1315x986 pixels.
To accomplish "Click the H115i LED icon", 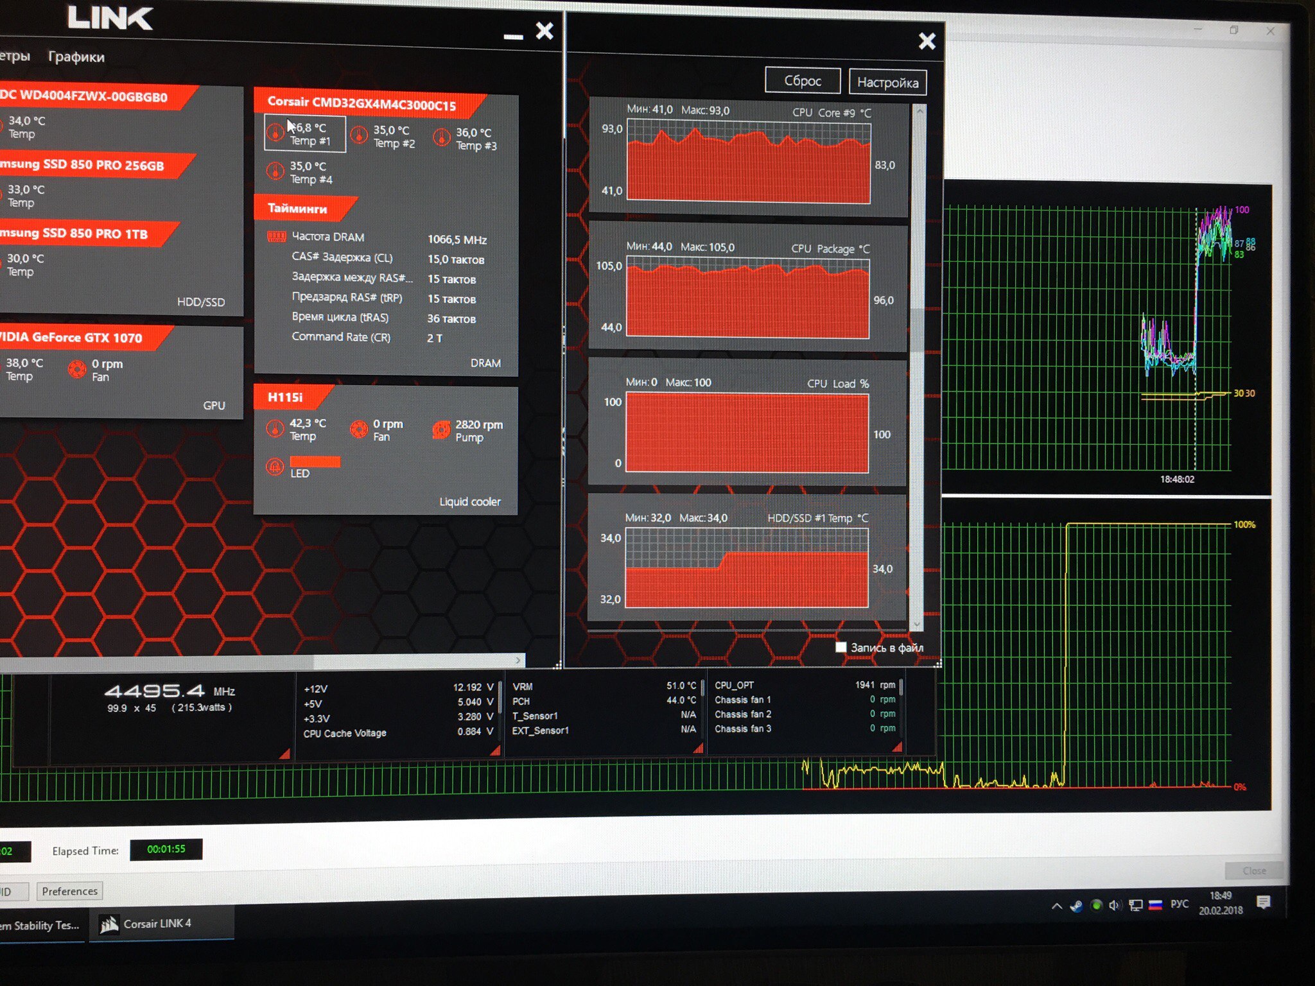I will click(x=275, y=466).
